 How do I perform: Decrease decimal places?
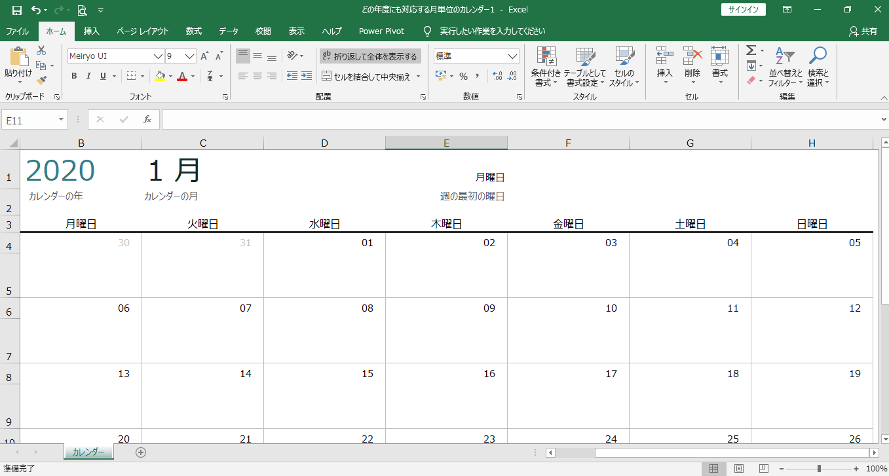[511, 76]
